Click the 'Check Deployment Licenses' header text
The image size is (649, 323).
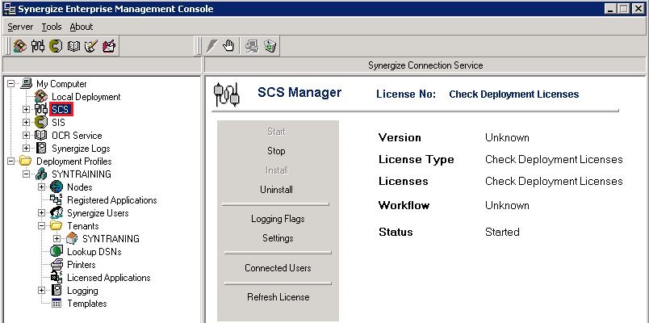point(513,94)
